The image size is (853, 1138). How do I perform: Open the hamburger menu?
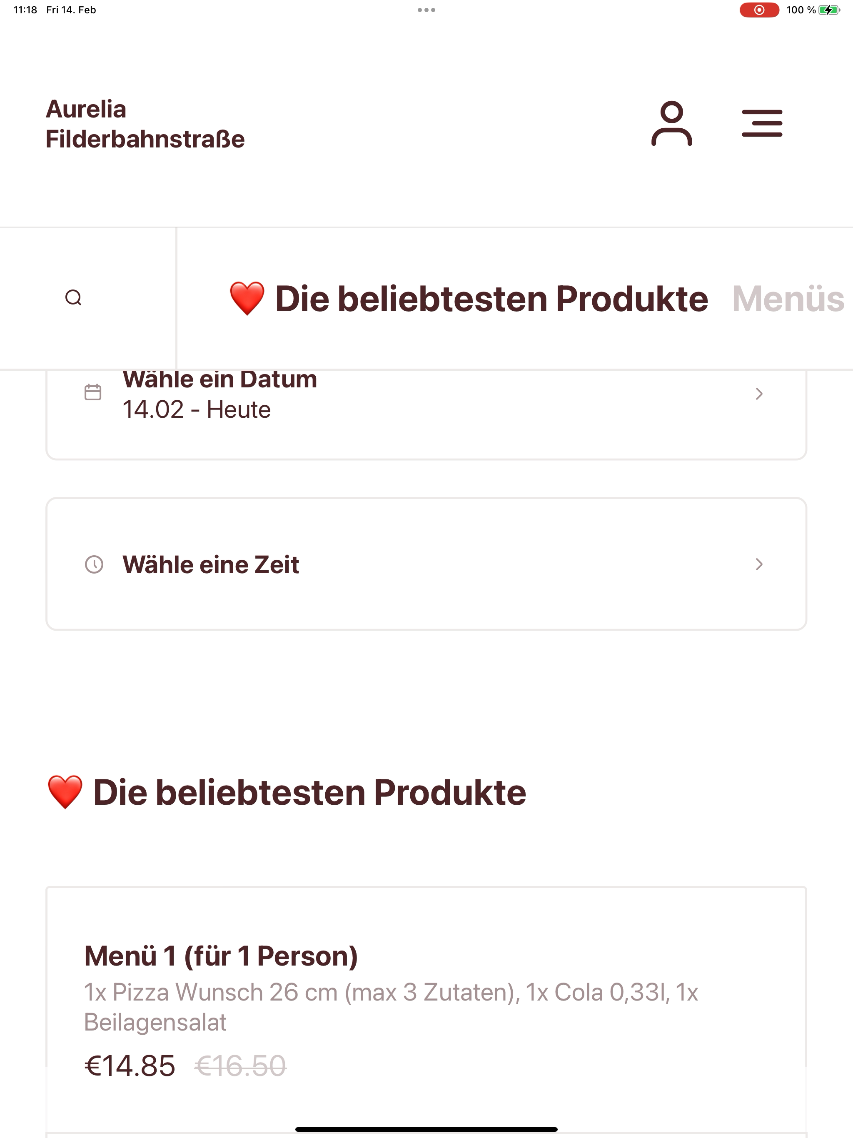pos(762,123)
